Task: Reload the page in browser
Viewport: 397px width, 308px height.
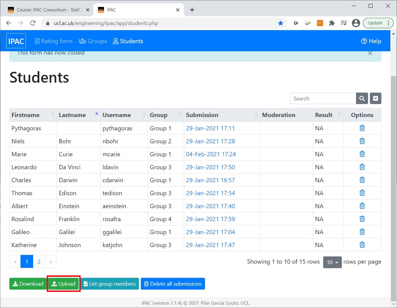Action: click(x=33, y=23)
